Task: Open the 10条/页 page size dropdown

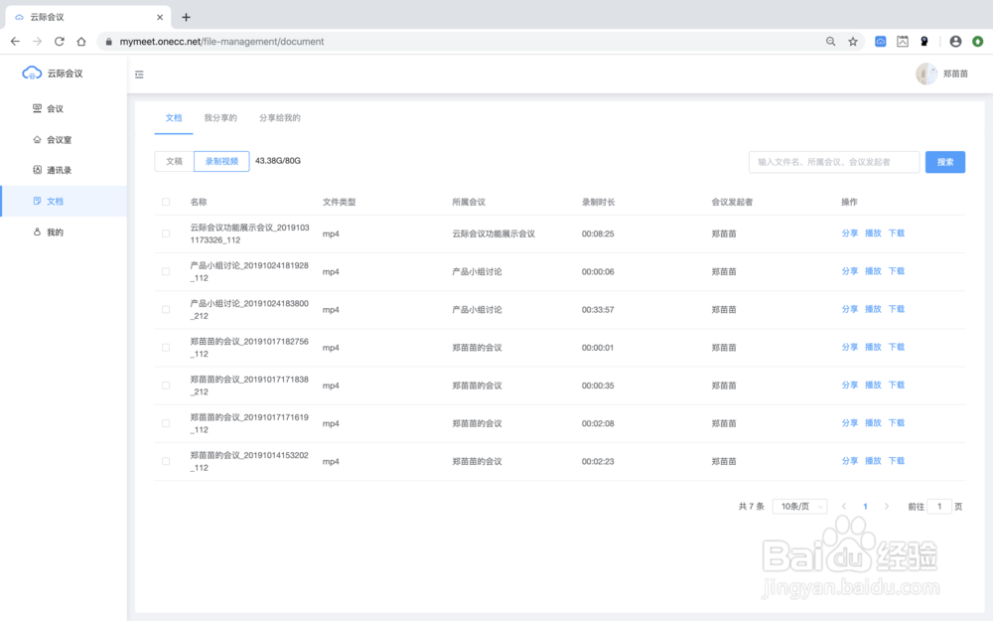Action: [799, 506]
